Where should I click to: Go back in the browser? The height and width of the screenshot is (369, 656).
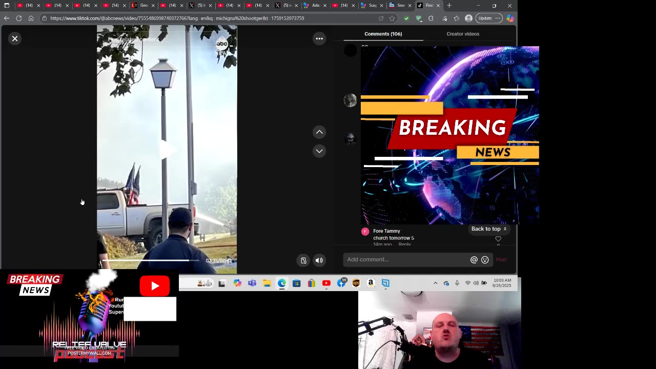coord(7,18)
